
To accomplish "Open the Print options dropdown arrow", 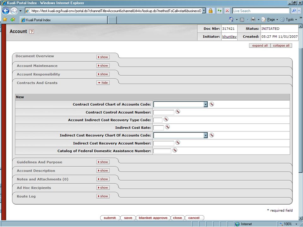I will click(258, 20).
